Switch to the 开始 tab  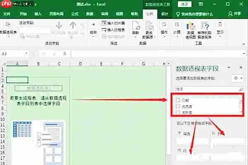23,14
